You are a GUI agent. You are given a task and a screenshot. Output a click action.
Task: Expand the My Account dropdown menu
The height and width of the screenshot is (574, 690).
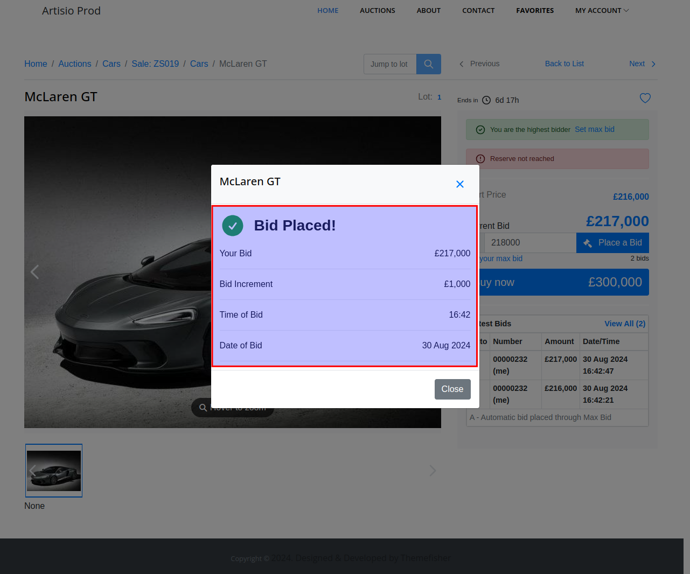coord(602,11)
